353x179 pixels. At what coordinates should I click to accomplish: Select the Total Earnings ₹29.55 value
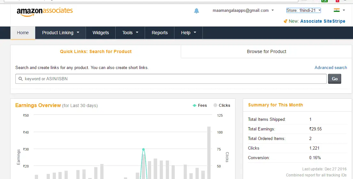click(x=315, y=129)
